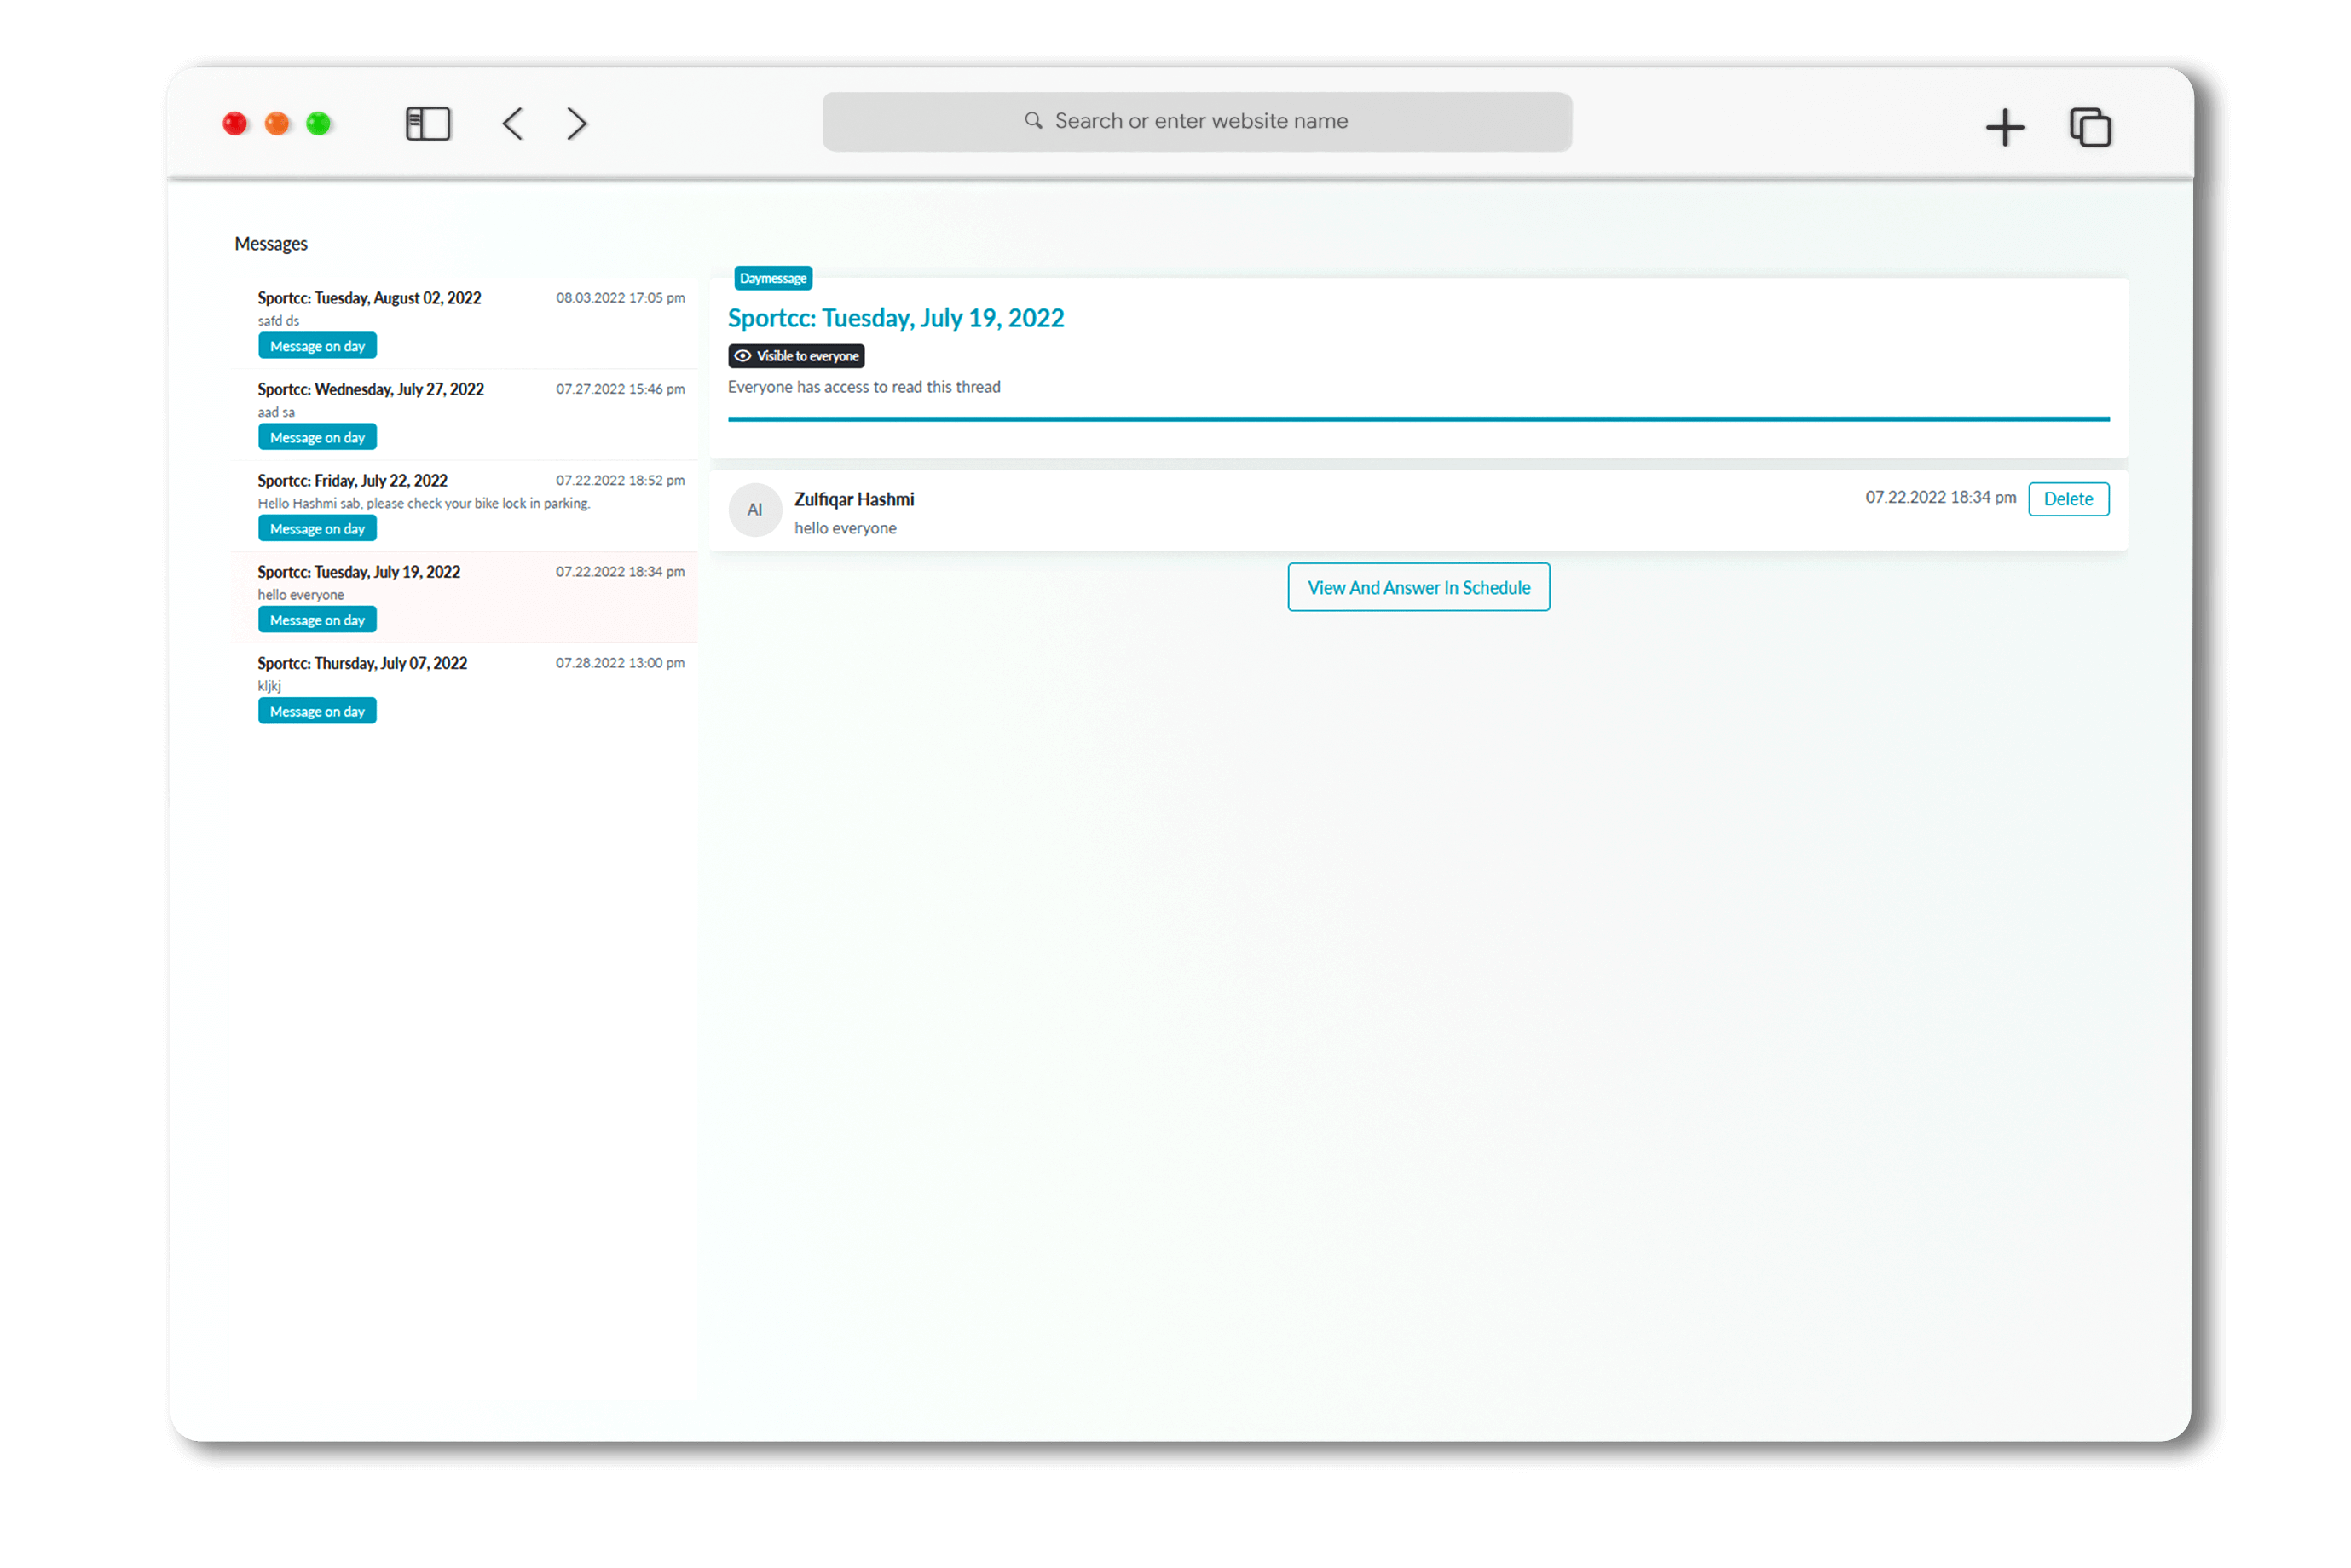This screenshot has height=1568, width=2351.
Task: Focus the Search or enter website name field
Action: coord(1200,121)
